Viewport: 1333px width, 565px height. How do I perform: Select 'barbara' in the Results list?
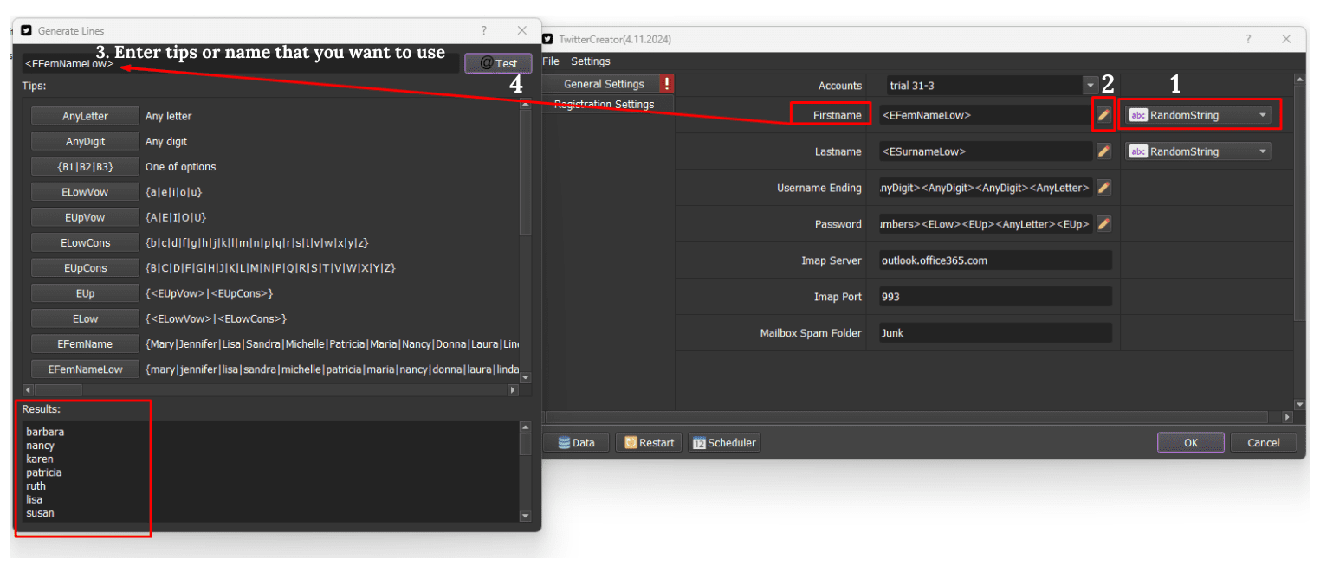pos(45,432)
